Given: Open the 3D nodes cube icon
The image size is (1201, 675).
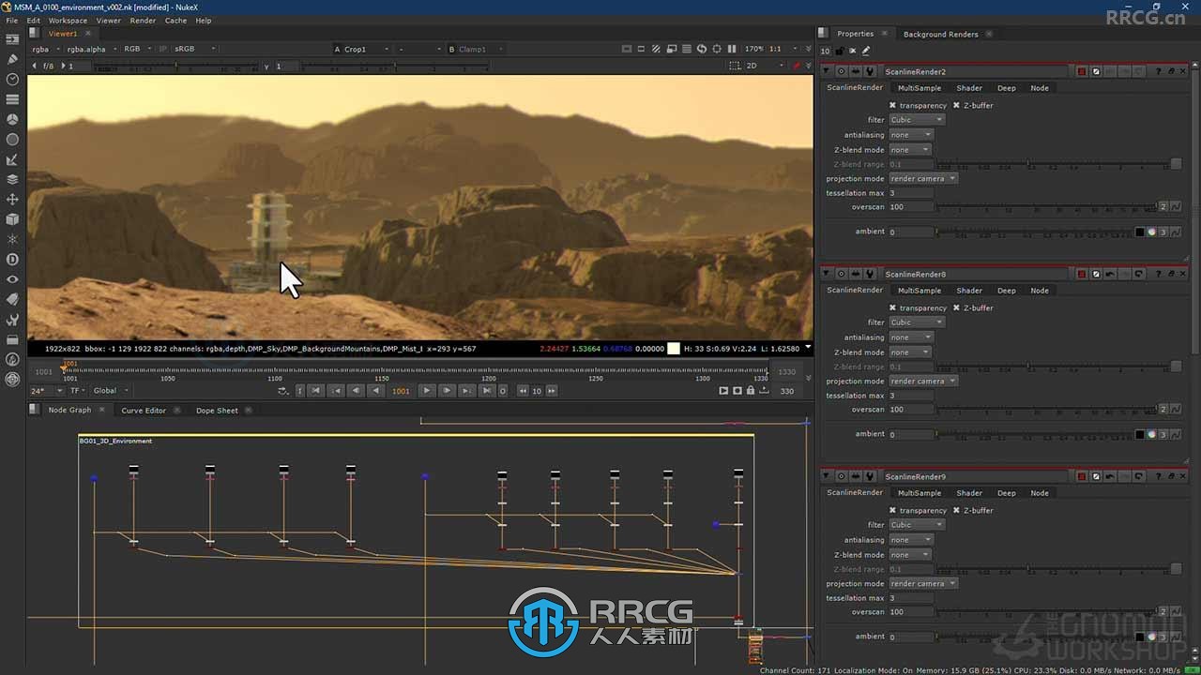Looking at the screenshot, I should point(12,218).
